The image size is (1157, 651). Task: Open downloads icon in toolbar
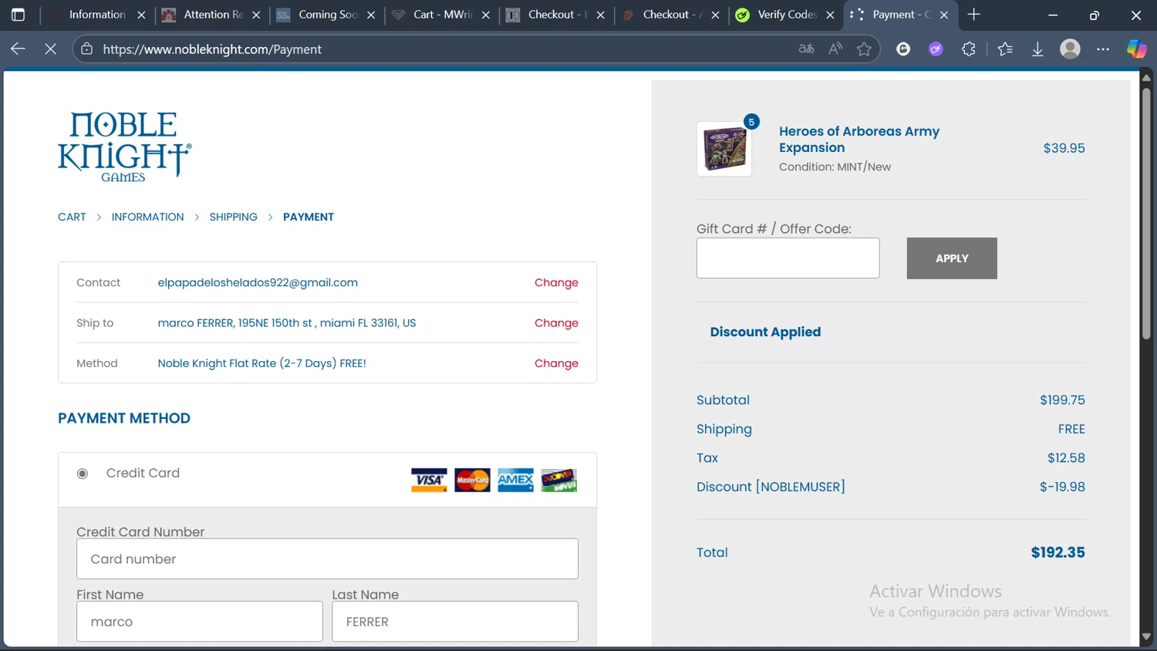[1037, 49]
